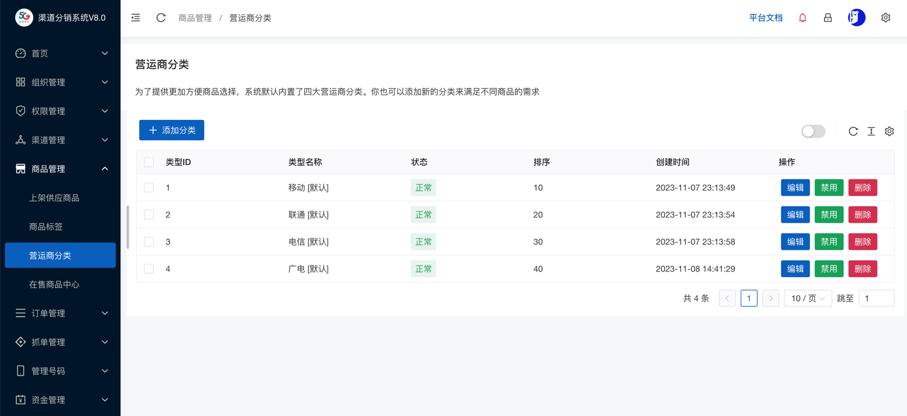Change table density using the row height icon
Viewport: 907px width, 416px height.
pyautogui.click(x=871, y=131)
